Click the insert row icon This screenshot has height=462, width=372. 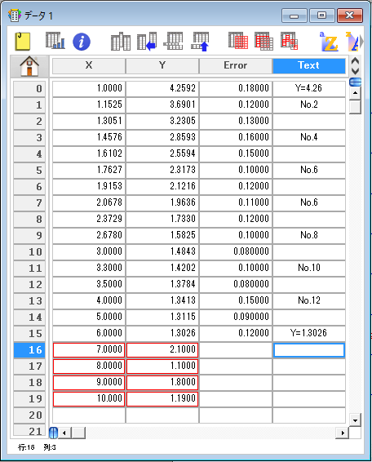click(173, 41)
